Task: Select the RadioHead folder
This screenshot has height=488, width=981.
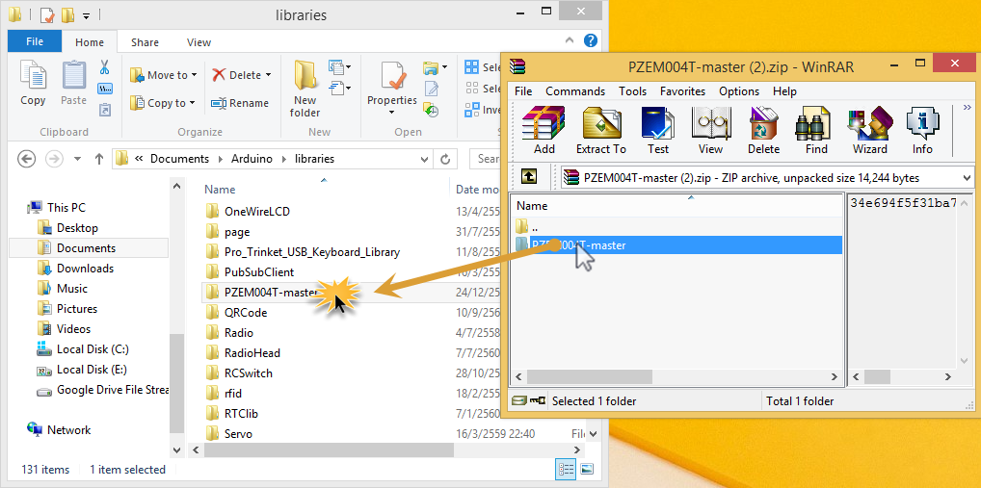Action: coord(252,353)
